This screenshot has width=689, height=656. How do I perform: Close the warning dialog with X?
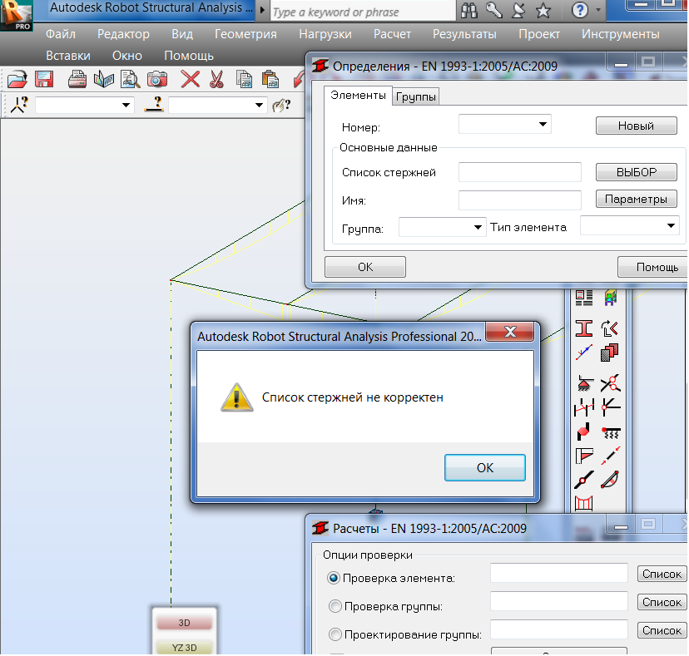[510, 332]
